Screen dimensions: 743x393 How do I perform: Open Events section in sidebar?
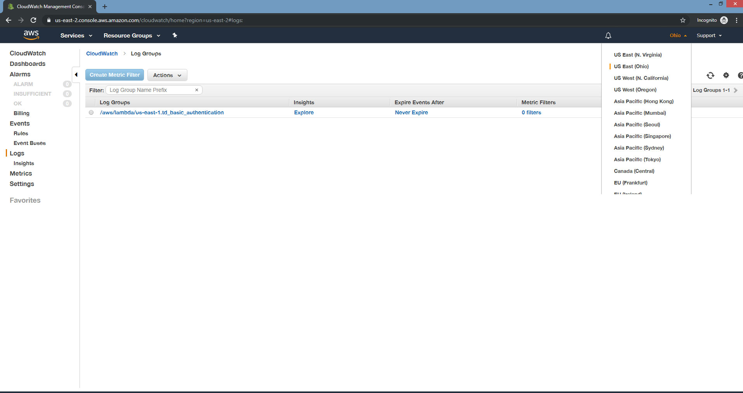(19, 124)
